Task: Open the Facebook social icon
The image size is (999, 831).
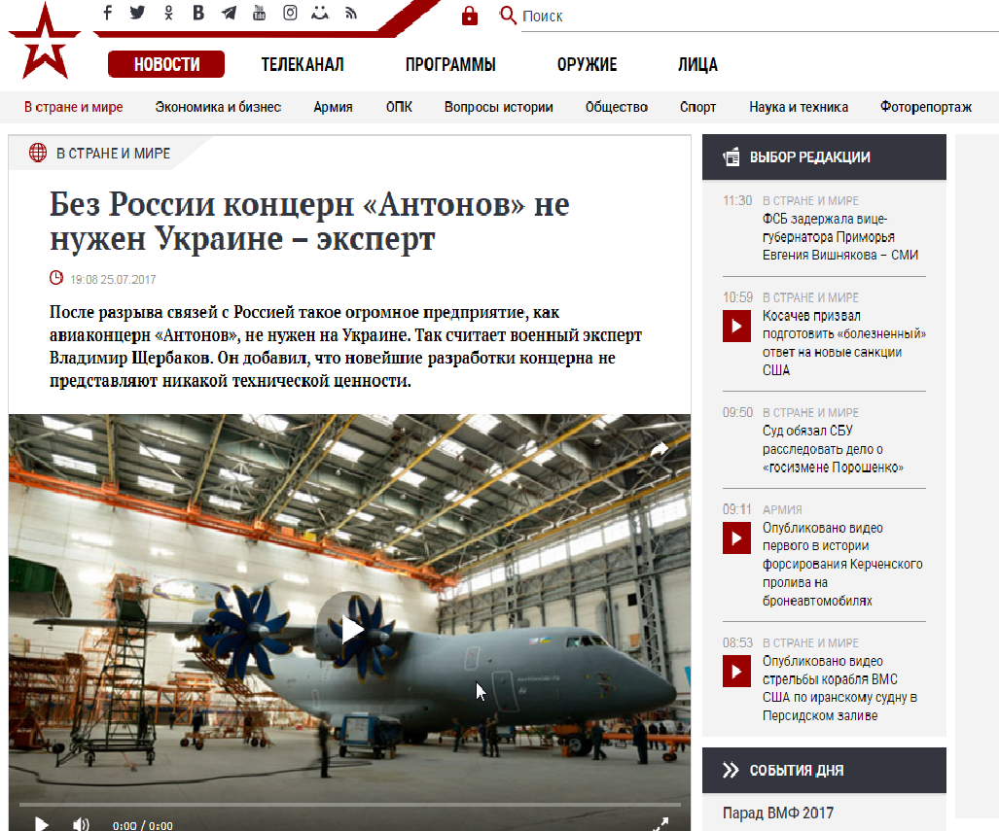Action: tap(108, 13)
